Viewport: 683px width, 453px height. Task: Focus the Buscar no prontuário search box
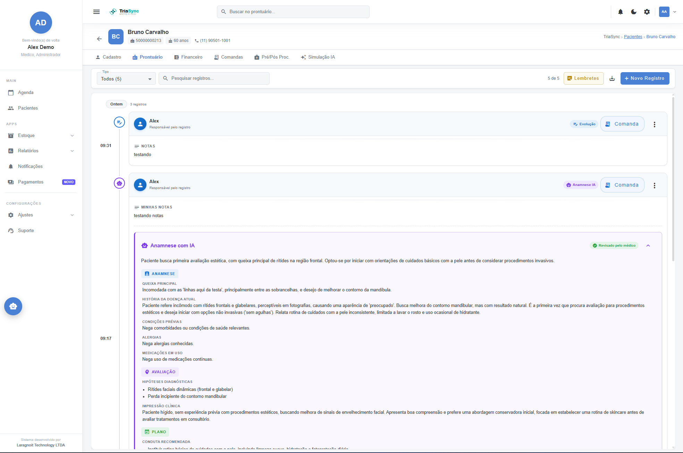tap(293, 12)
